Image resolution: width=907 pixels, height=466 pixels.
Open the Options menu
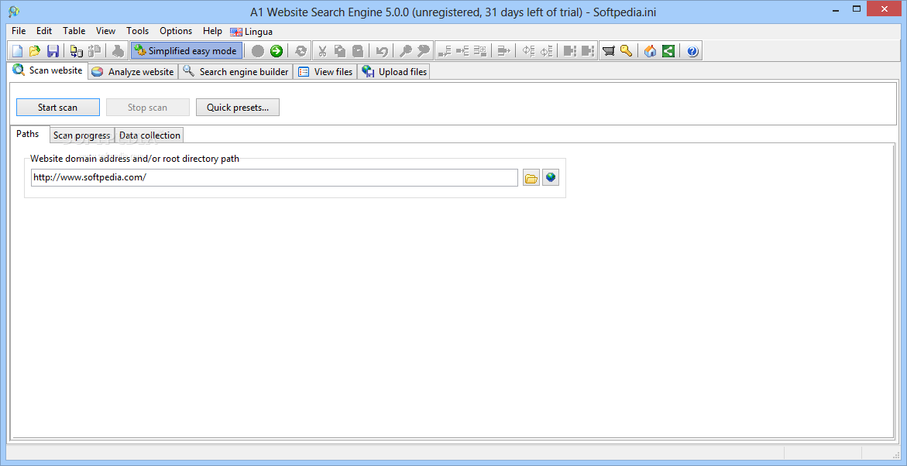click(x=176, y=31)
